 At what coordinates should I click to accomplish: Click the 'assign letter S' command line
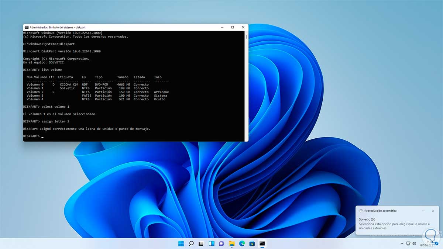point(46,121)
